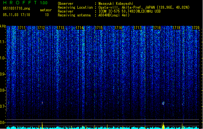Screen dimensions: 203x129
Task: Click the tallest yellow intensity spike after 1718
Action: click(x=163, y=125)
